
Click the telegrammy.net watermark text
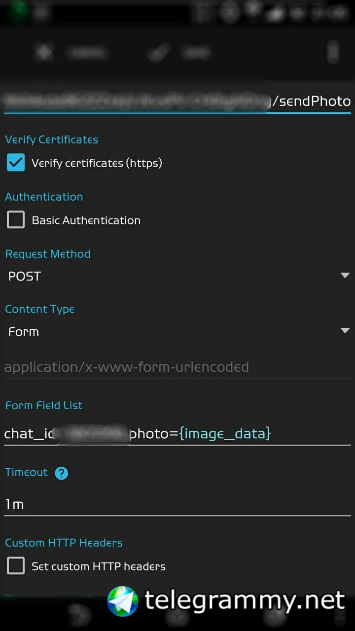[x=245, y=600]
